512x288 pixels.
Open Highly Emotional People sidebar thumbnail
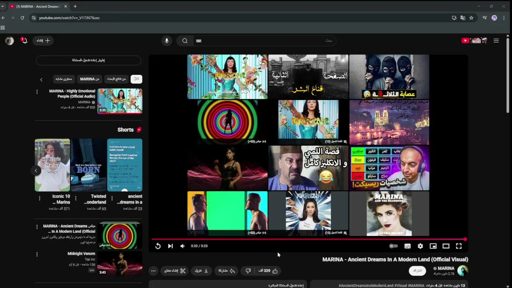click(120, 101)
